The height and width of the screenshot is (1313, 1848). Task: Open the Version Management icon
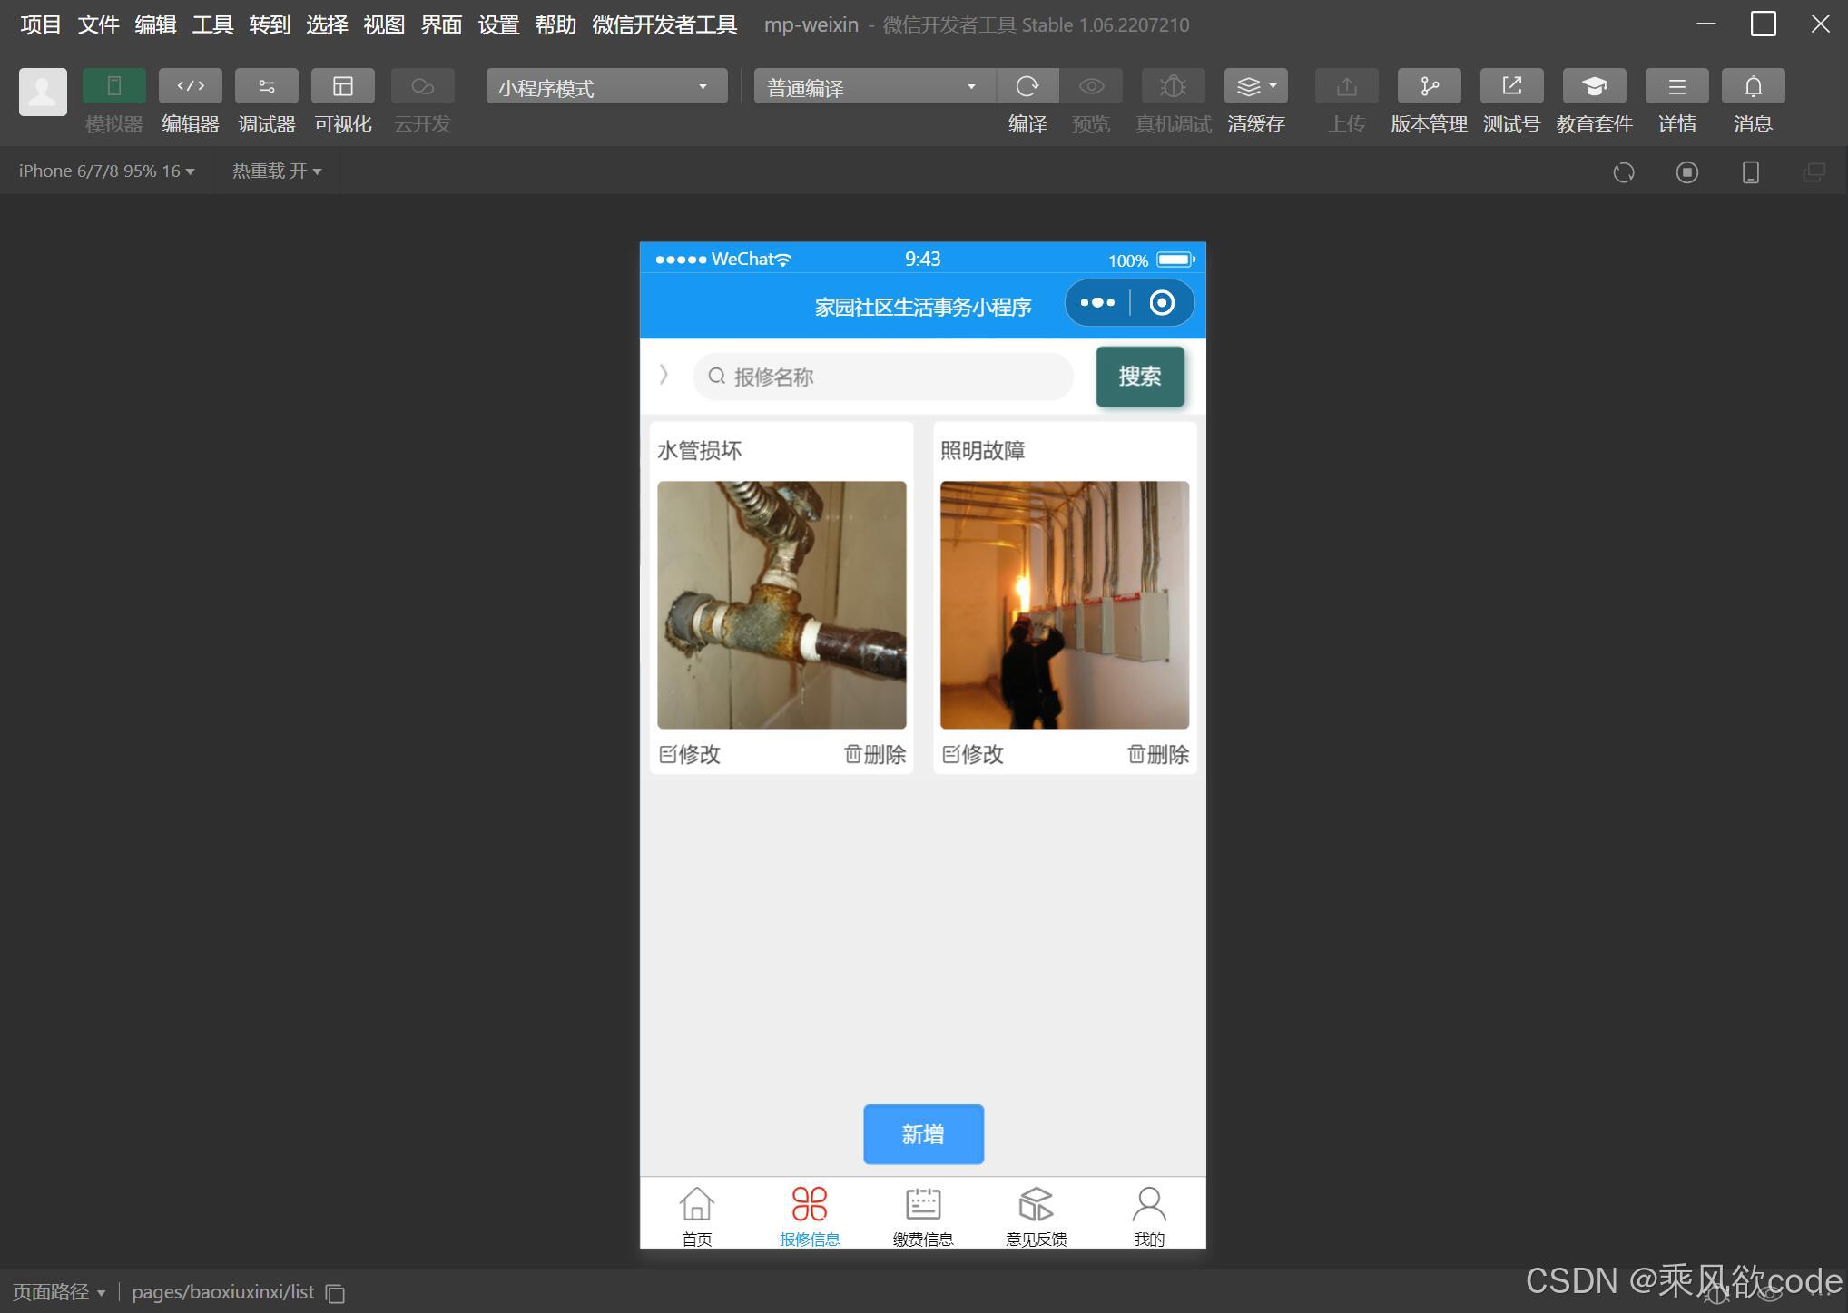point(1429,86)
